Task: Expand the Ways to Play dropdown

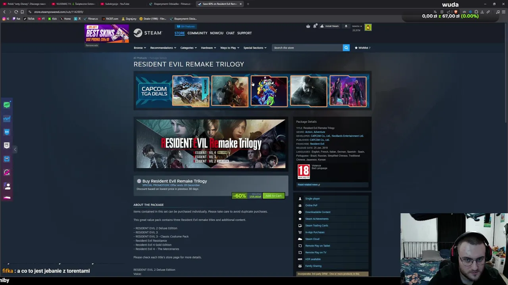Action: tap(230, 48)
